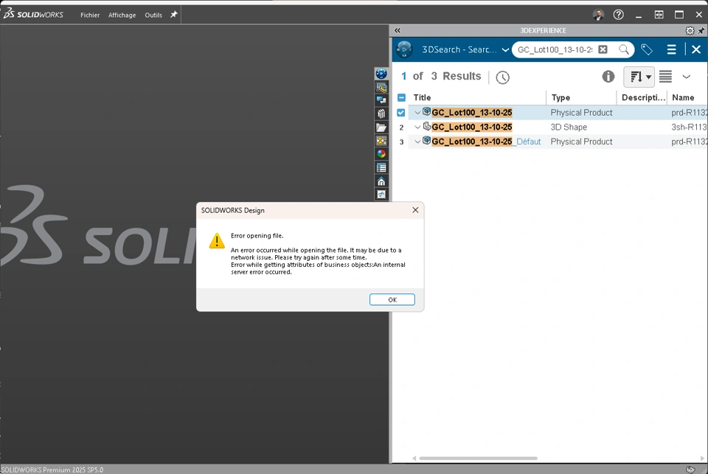Screen dimensions: 708x474
Task: Uncheck first GC_Lot100_13-10-25 Physical Product row
Action: point(401,112)
